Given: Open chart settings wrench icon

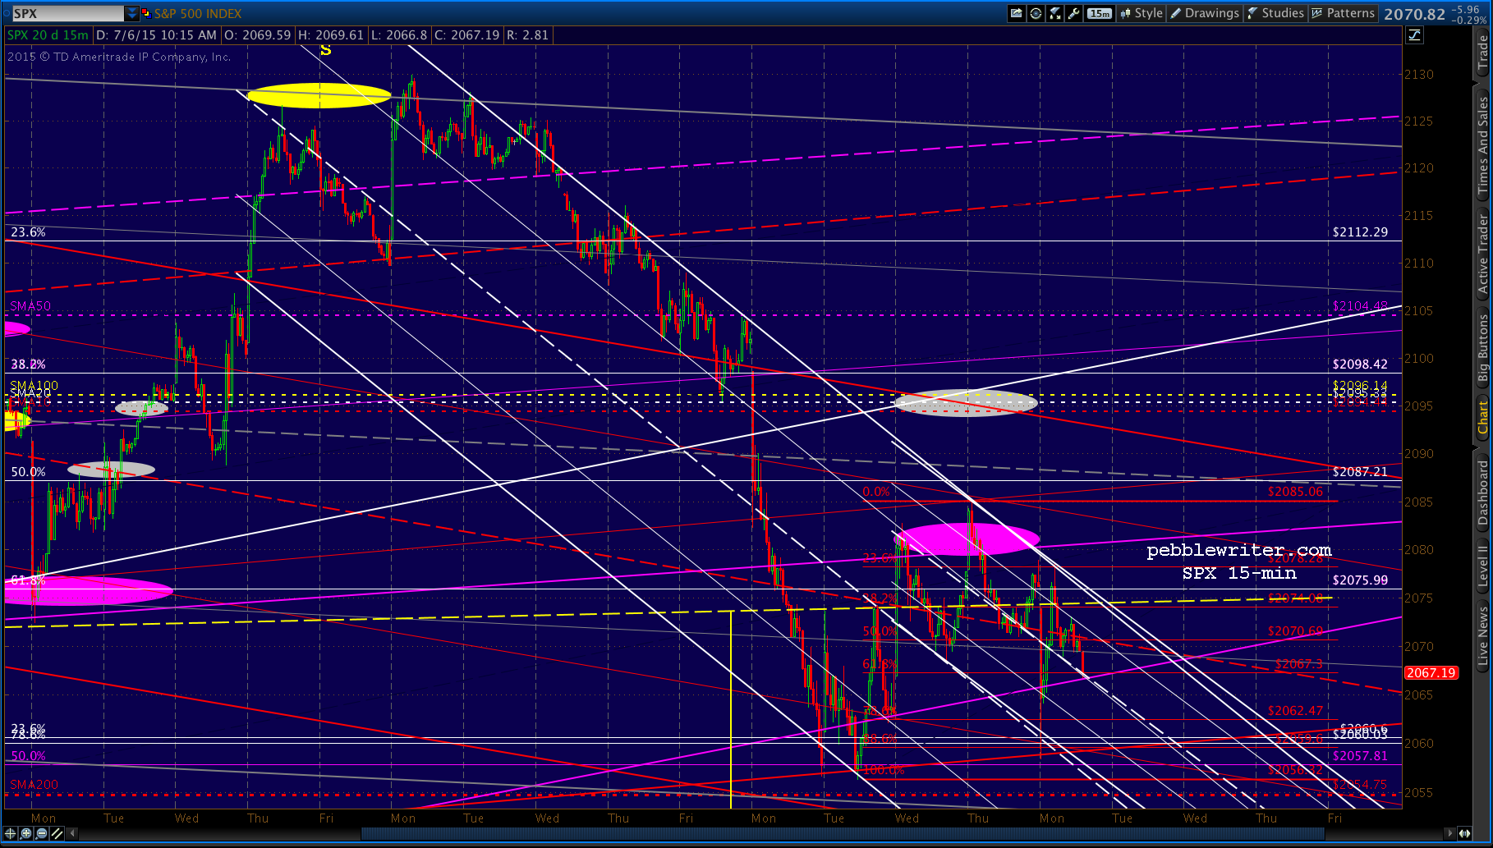Looking at the screenshot, I should 1074,13.
